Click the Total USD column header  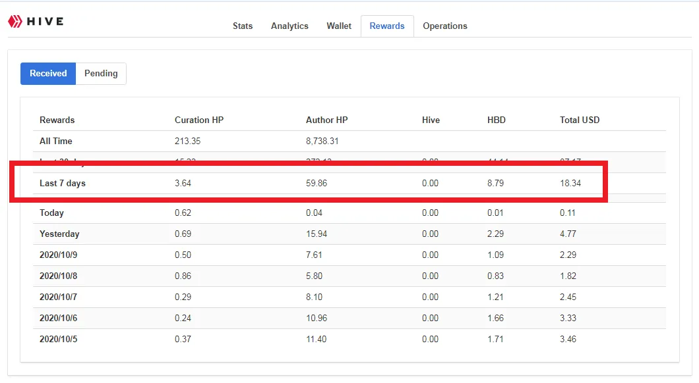(580, 120)
